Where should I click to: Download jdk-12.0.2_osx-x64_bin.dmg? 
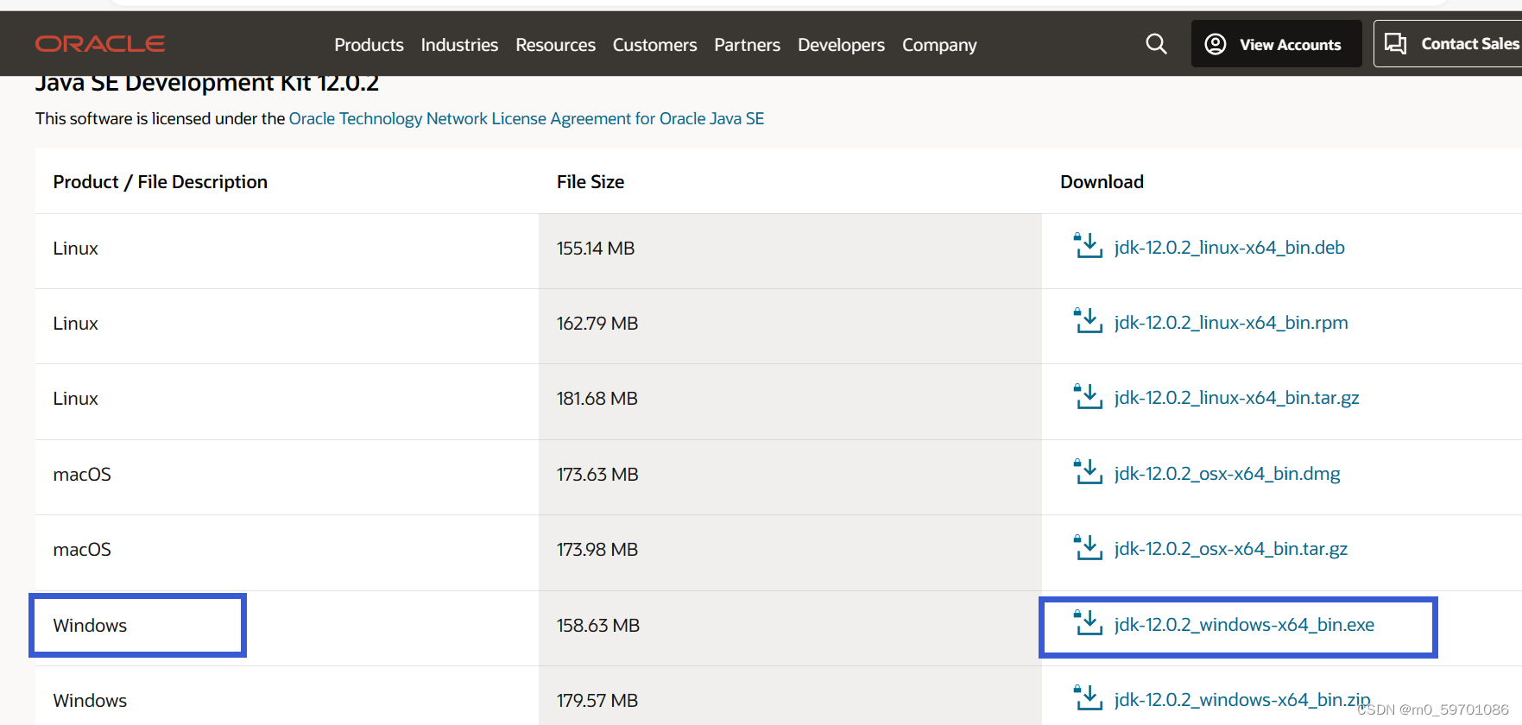tap(1227, 474)
